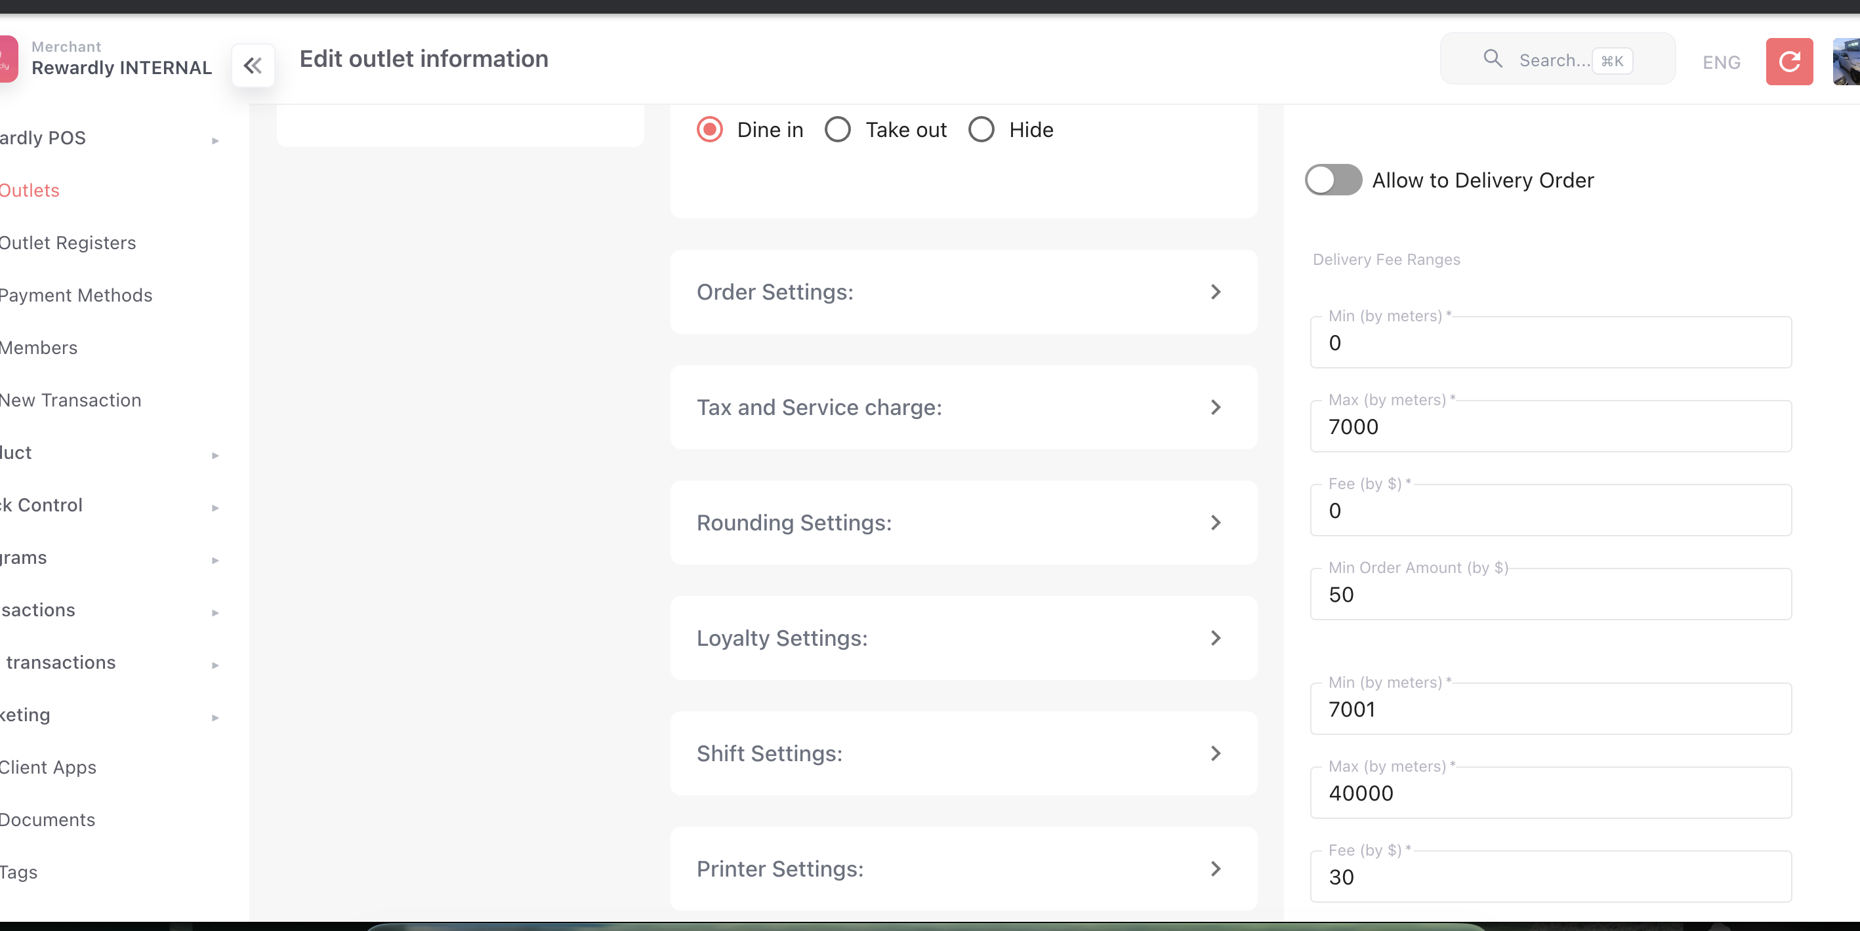Select the Take out radio option
This screenshot has height=931, width=1860.
click(x=838, y=130)
